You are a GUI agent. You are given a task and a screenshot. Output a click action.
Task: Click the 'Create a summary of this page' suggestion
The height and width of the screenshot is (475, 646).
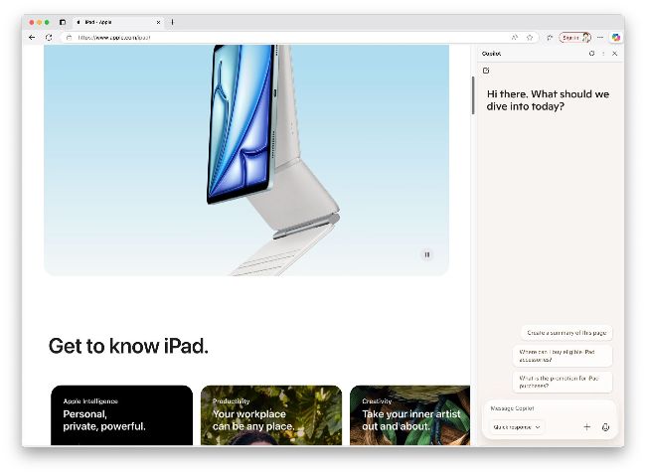coord(565,333)
